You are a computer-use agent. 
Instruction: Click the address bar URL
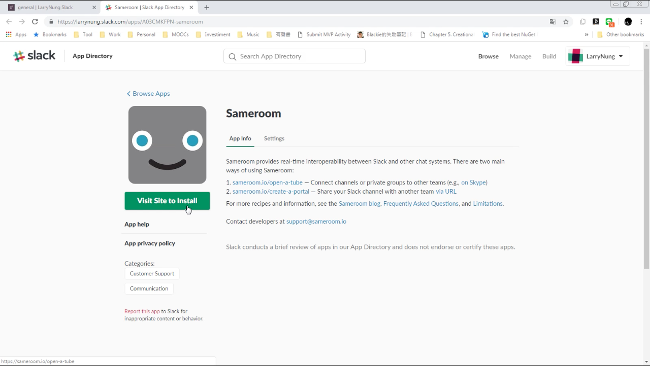(130, 22)
